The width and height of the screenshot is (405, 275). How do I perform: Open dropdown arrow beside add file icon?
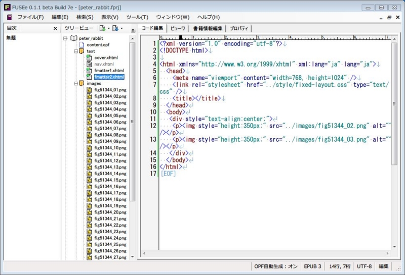pos(121,28)
